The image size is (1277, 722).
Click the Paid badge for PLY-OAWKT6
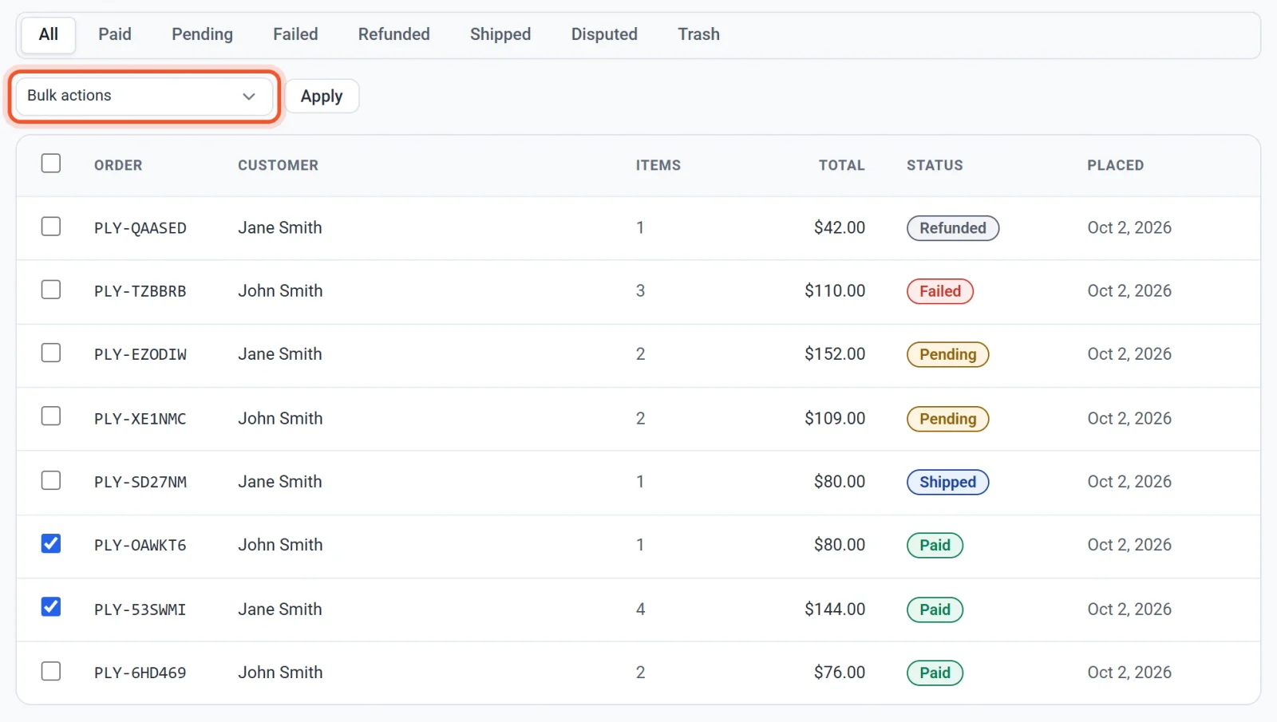click(935, 545)
